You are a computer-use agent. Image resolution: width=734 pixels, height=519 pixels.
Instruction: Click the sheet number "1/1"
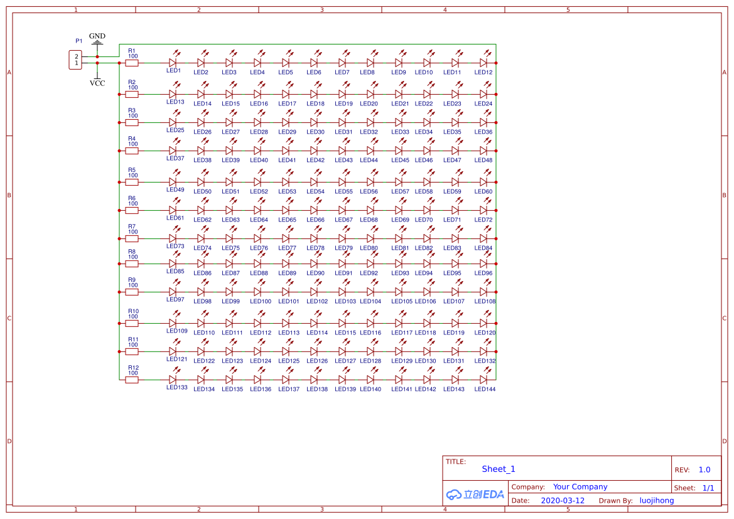[708, 488]
